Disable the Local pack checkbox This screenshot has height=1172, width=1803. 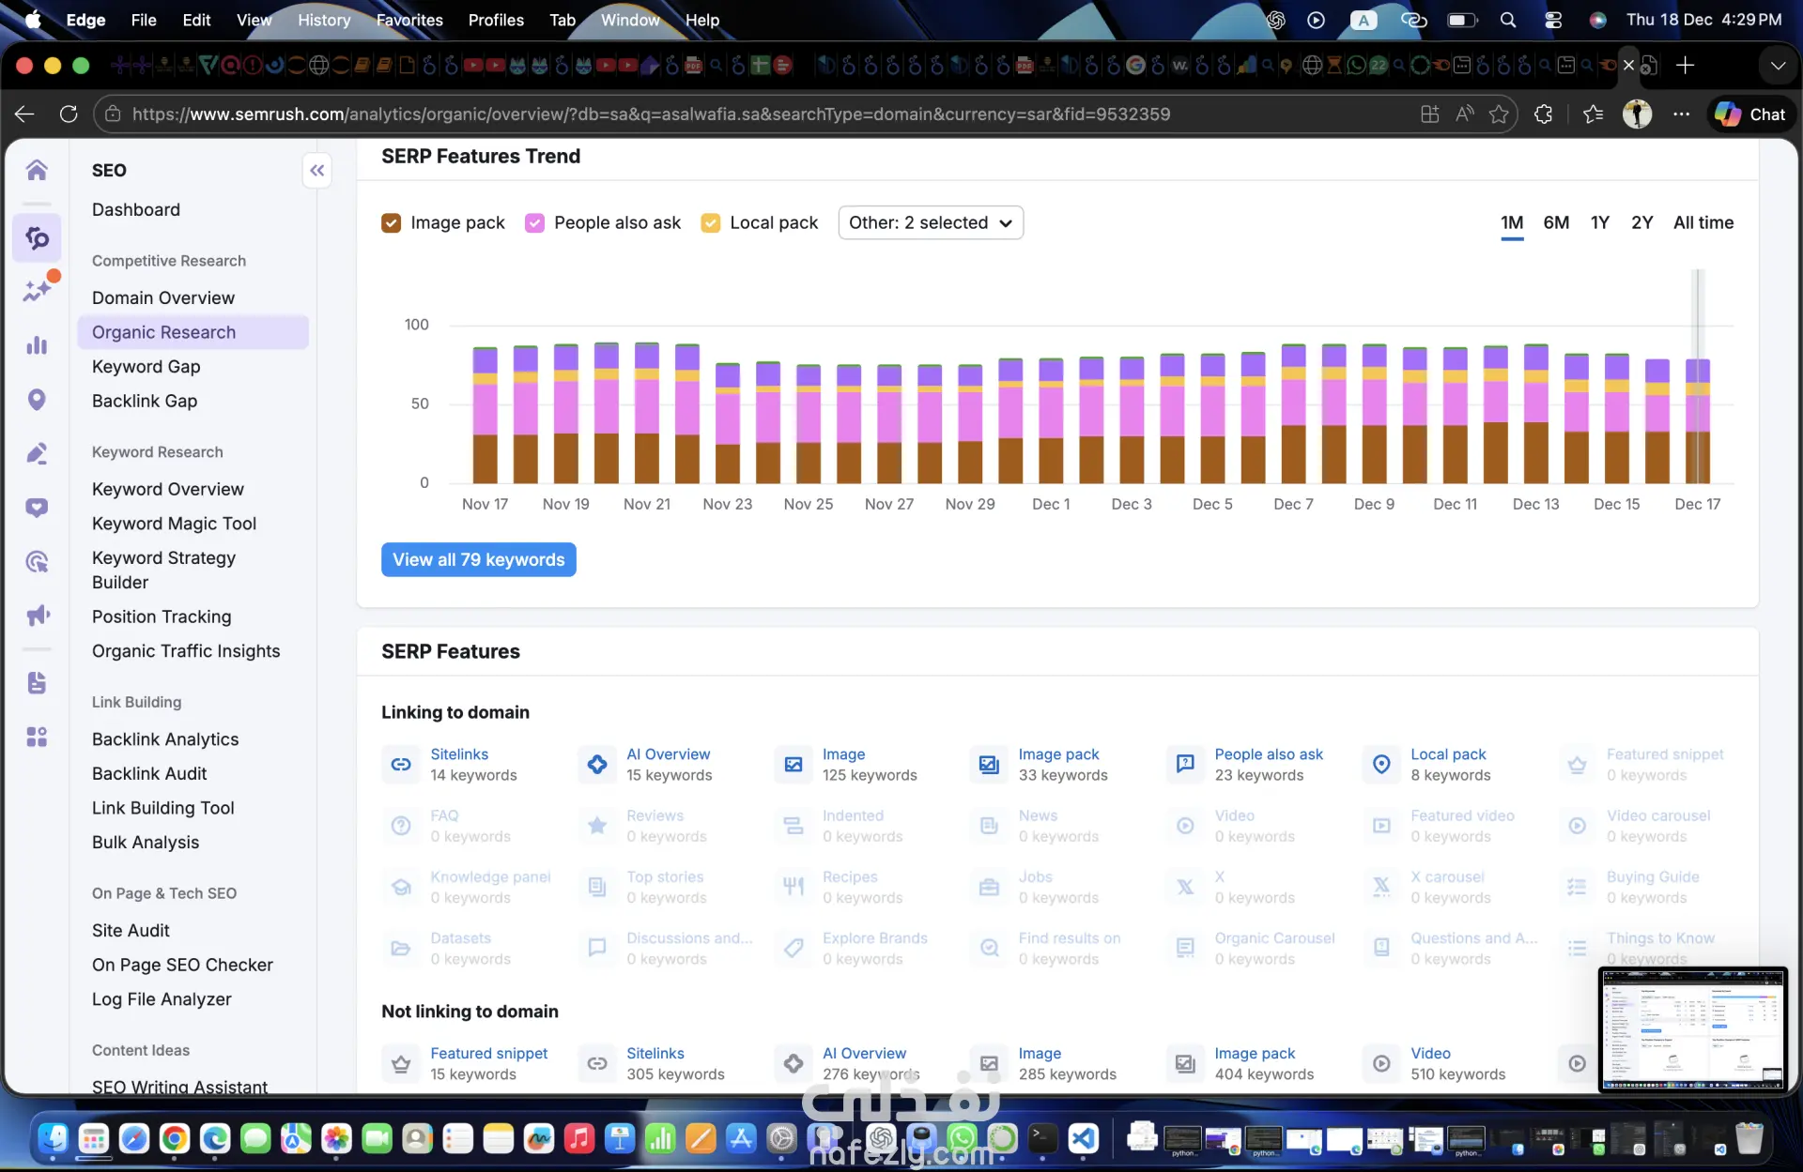[711, 223]
